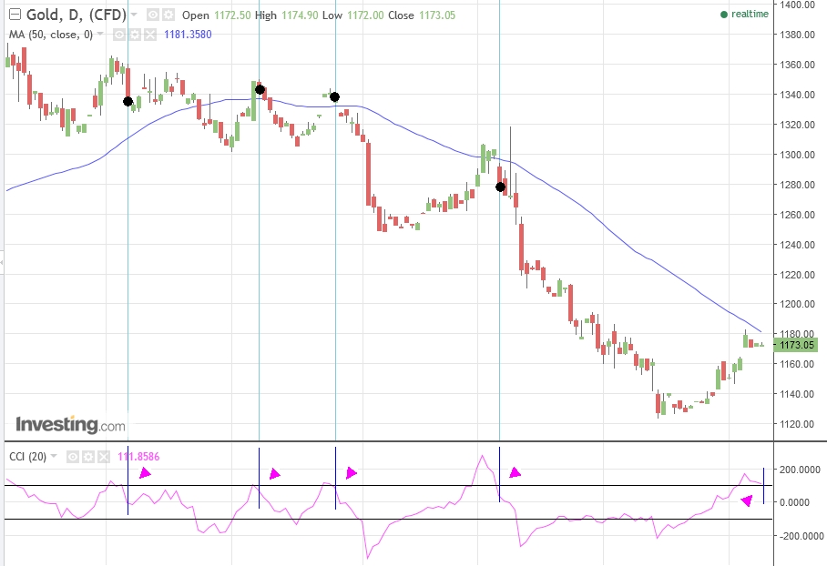Toggle Gold series visibility eye icon
The width and height of the screenshot is (827, 566).
coord(152,15)
